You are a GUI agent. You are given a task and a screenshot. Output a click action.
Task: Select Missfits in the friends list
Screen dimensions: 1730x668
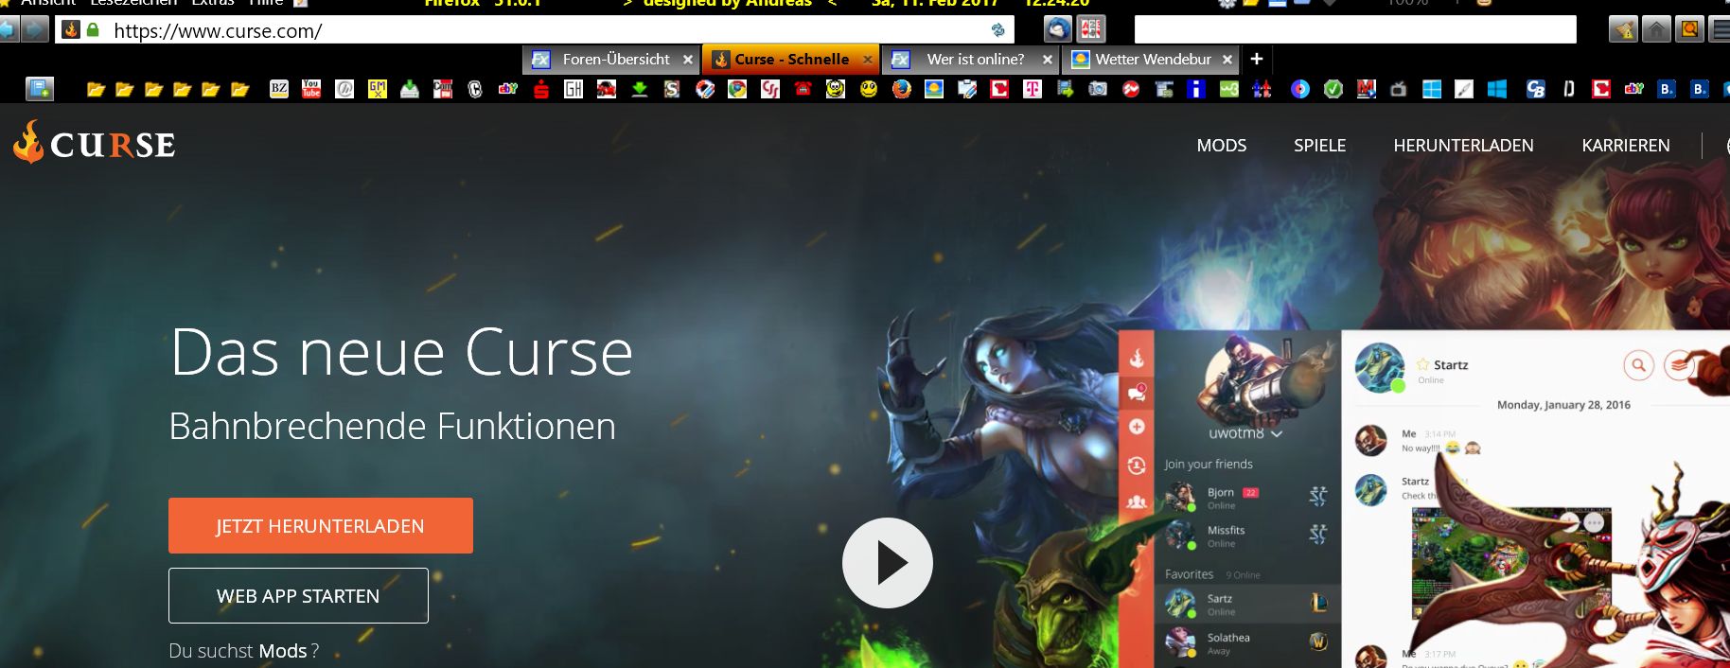point(1247,536)
